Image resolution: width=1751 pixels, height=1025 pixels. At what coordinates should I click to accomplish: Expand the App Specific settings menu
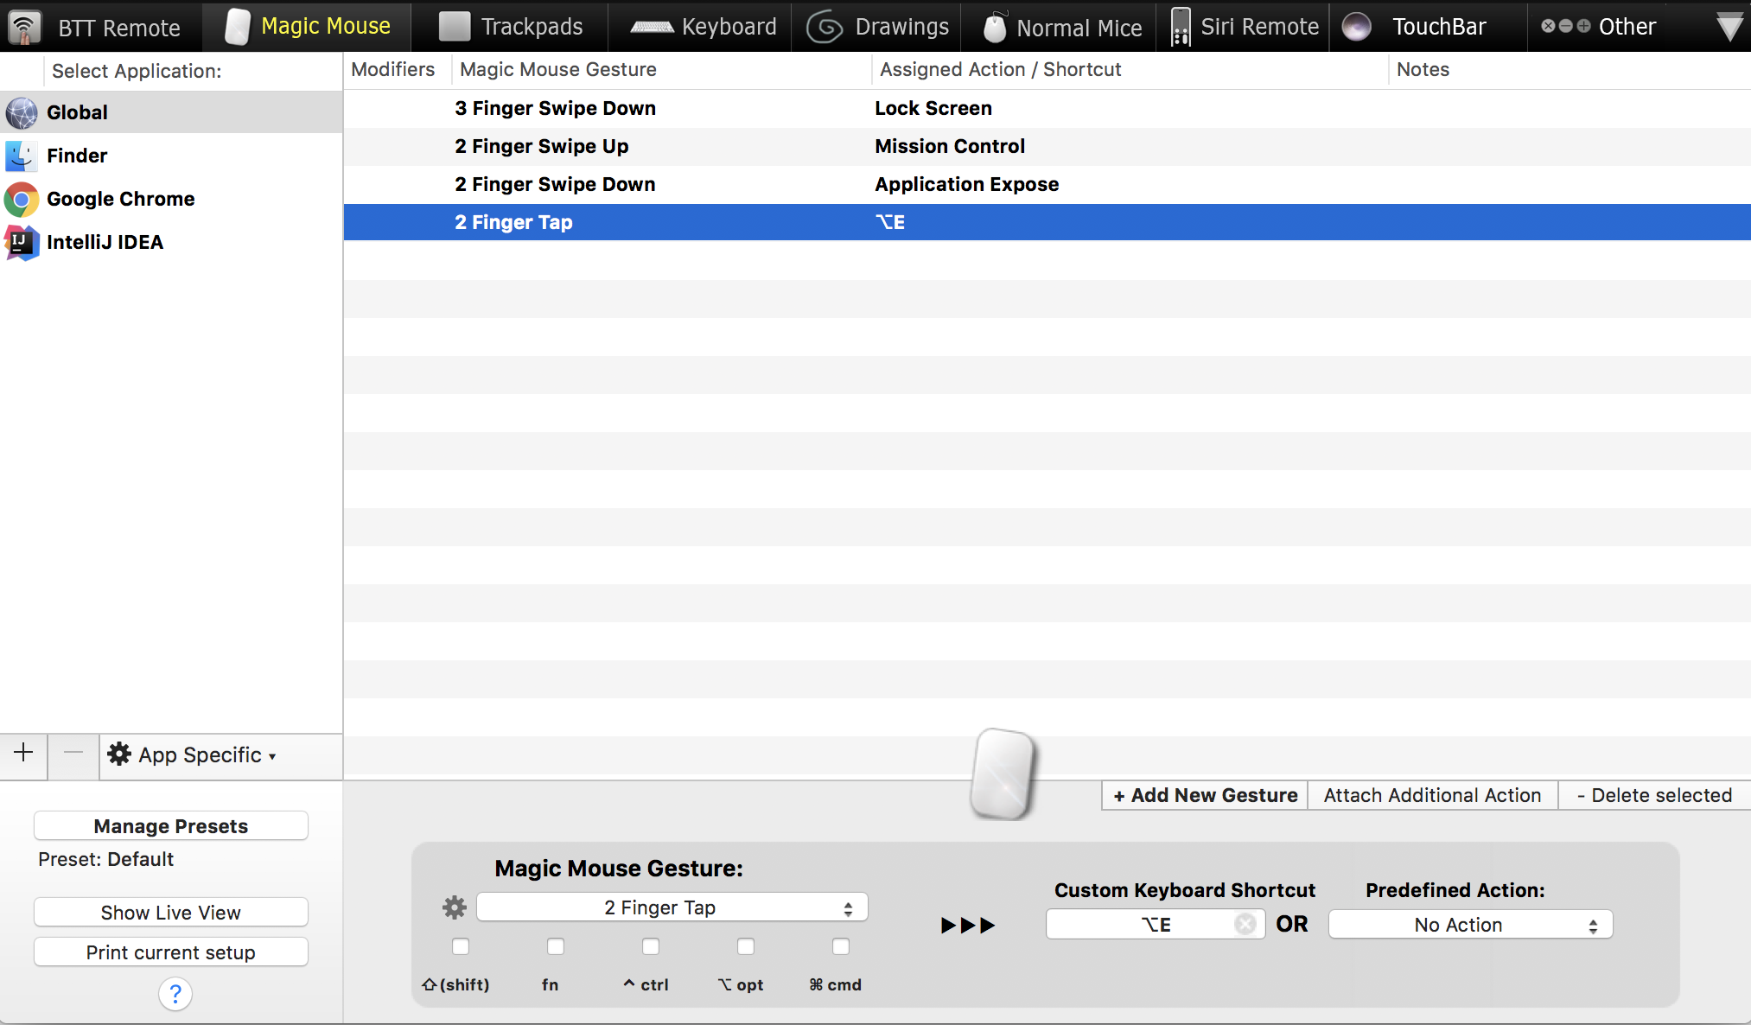click(192, 755)
